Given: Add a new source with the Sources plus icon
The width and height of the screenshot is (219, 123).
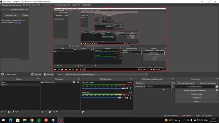Looking at the screenshot, I should pyautogui.click(x=42, y=112).
